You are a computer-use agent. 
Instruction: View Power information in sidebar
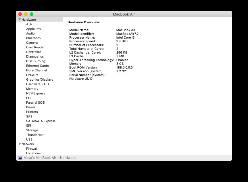click(31, 107)
